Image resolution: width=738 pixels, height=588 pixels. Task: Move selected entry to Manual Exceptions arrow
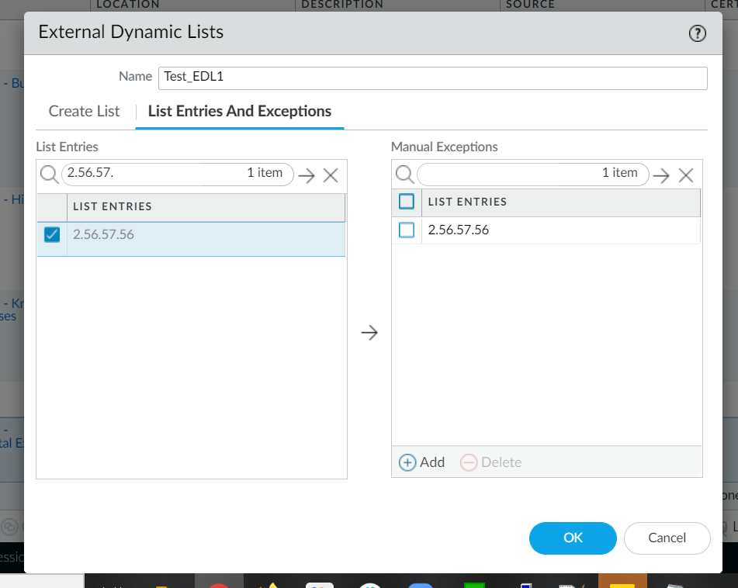[x=369, y=333]
